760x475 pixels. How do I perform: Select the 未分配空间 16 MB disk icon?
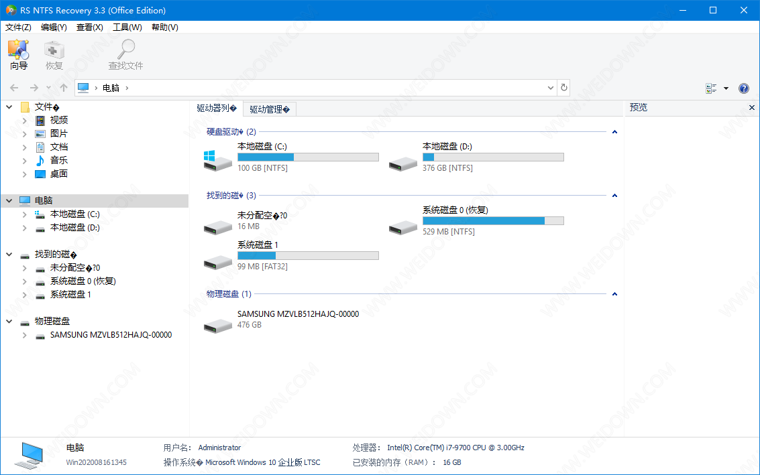point(217,226)
